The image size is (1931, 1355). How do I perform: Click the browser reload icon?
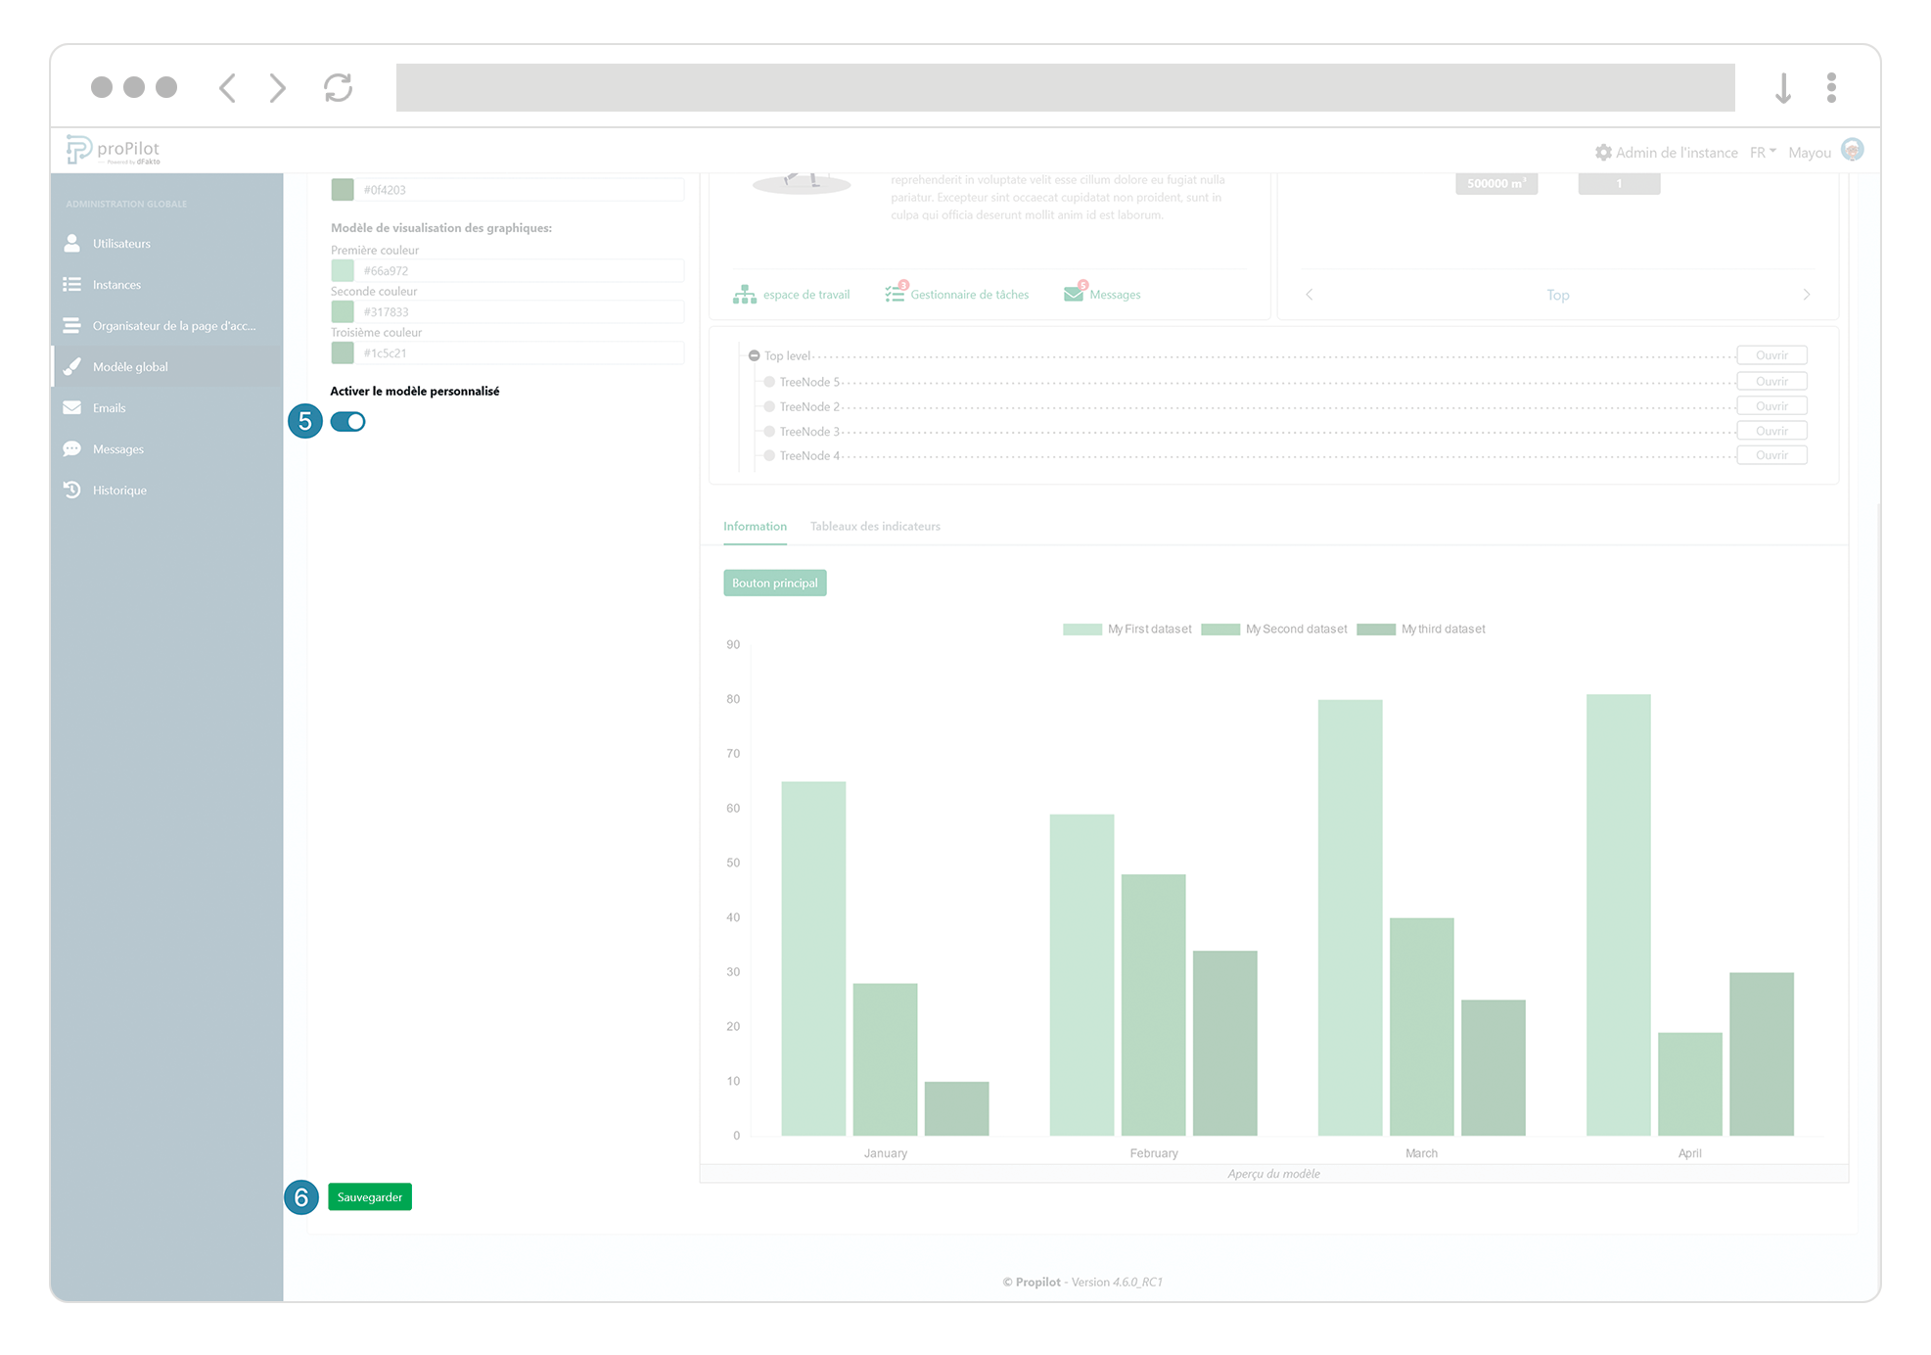[338, 88]
